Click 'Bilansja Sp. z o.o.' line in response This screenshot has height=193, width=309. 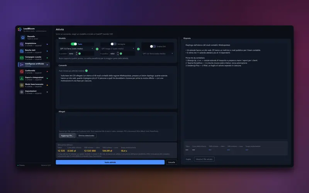click(221, 61)
